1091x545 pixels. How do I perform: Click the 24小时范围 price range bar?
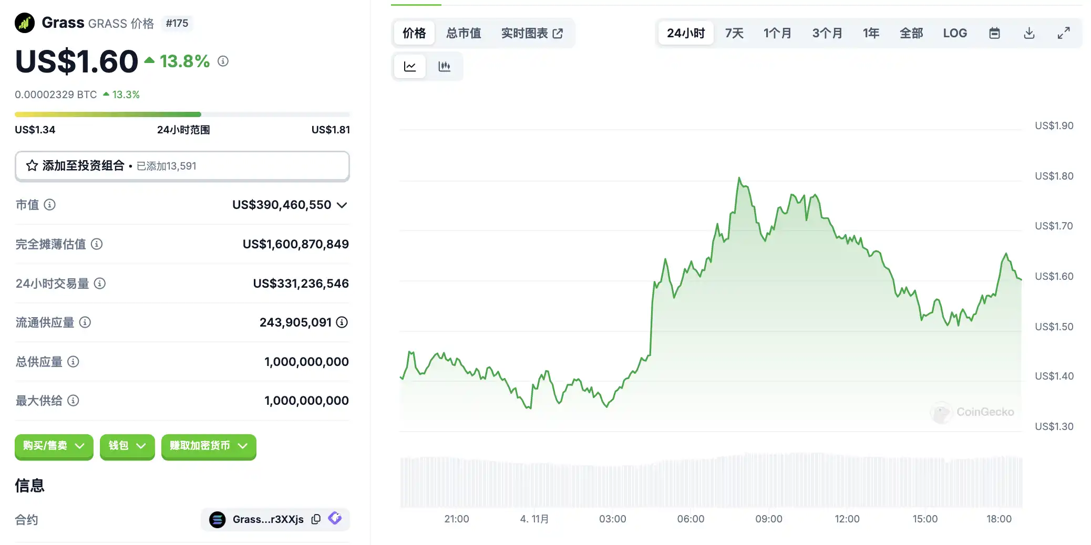point(182,114)
